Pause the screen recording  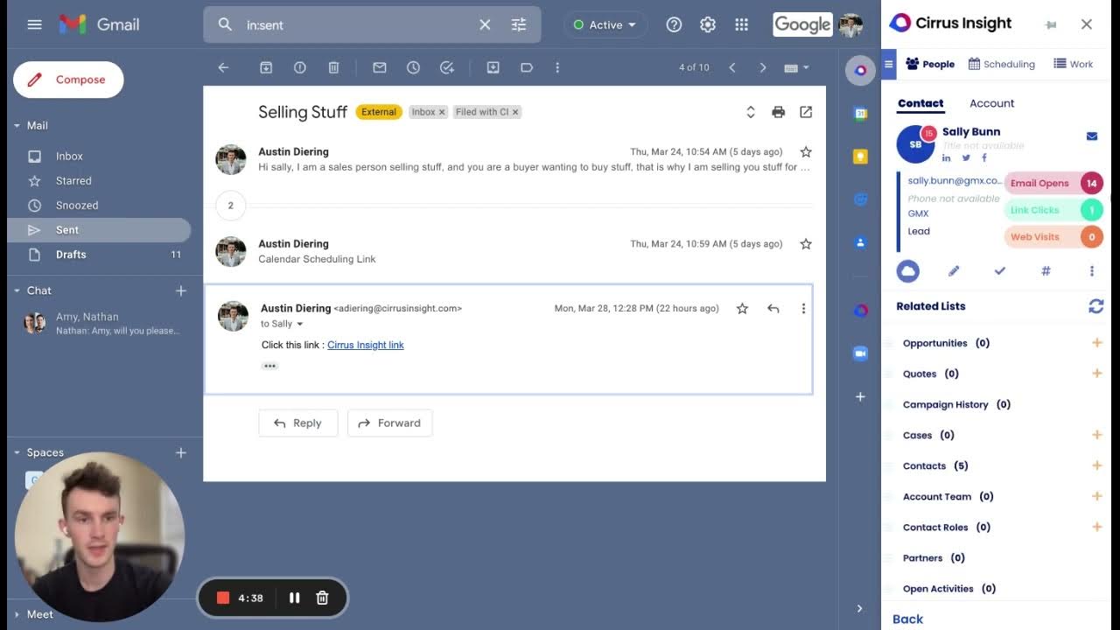click(x=294, y=598)
